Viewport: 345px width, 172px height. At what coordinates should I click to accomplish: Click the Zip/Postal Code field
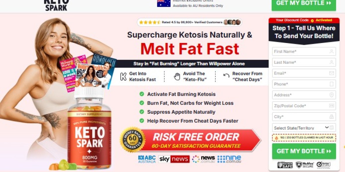point(304,106)
